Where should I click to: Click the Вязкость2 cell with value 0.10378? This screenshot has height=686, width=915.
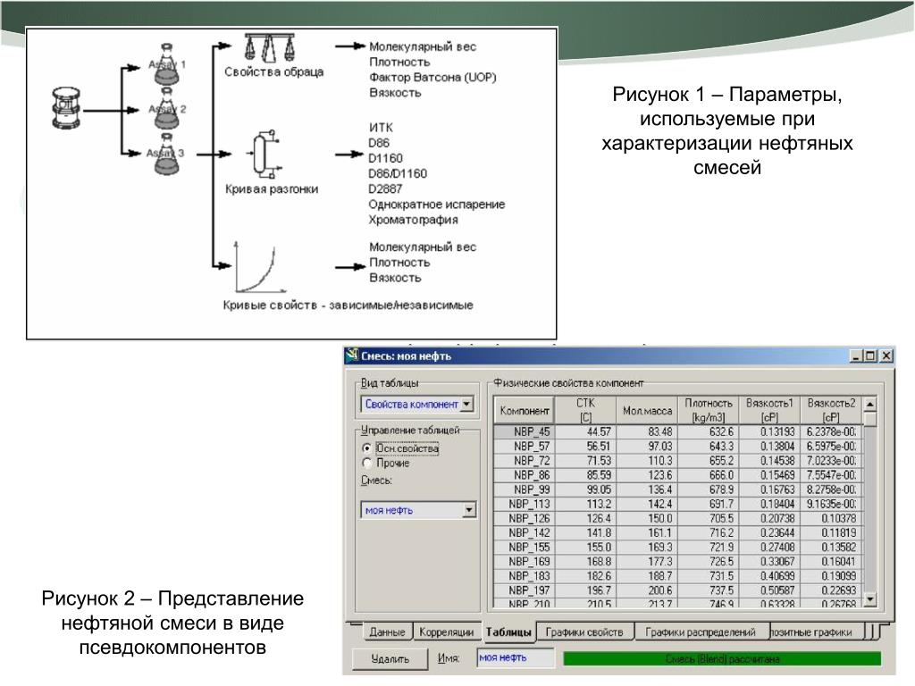click(831, 518)
